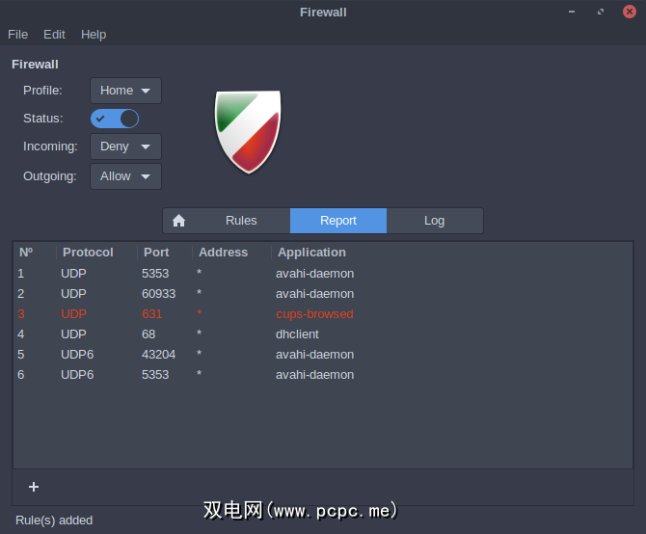This screenshot has width=646, height=534.
Task: Click the Gufw shield logo
Action: [x=249, y=132]
